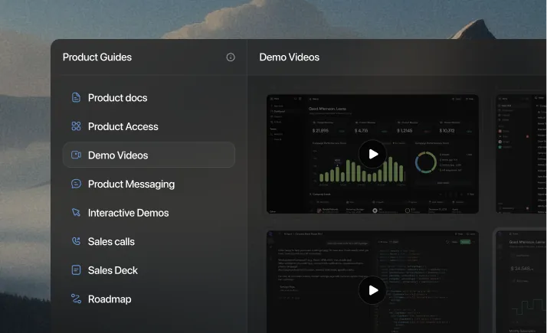Open the bottom-right thumbnail showing $24,548

point(521,282)
